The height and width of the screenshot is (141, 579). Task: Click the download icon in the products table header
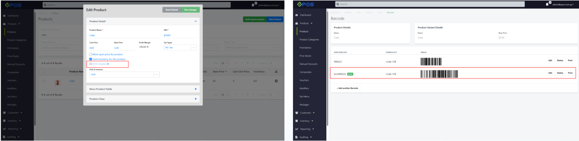276,71
